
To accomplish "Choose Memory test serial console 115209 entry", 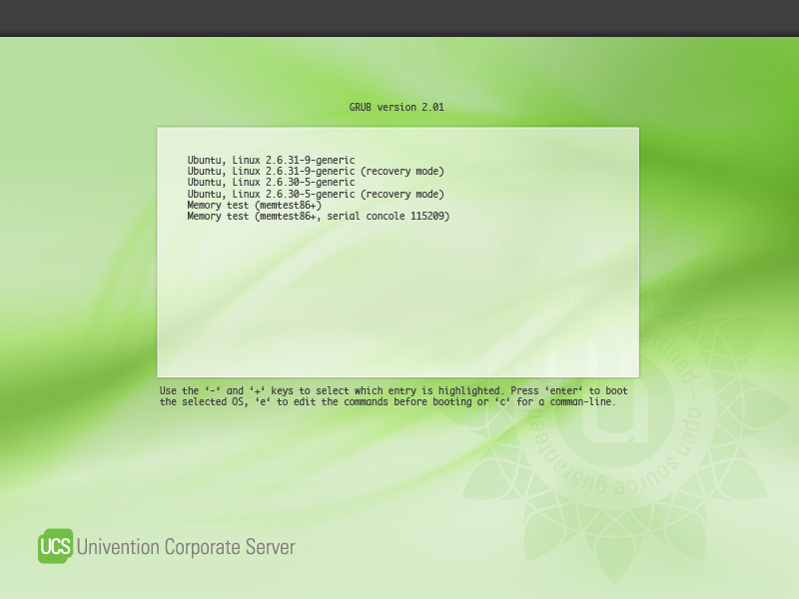I will [318, 216].
